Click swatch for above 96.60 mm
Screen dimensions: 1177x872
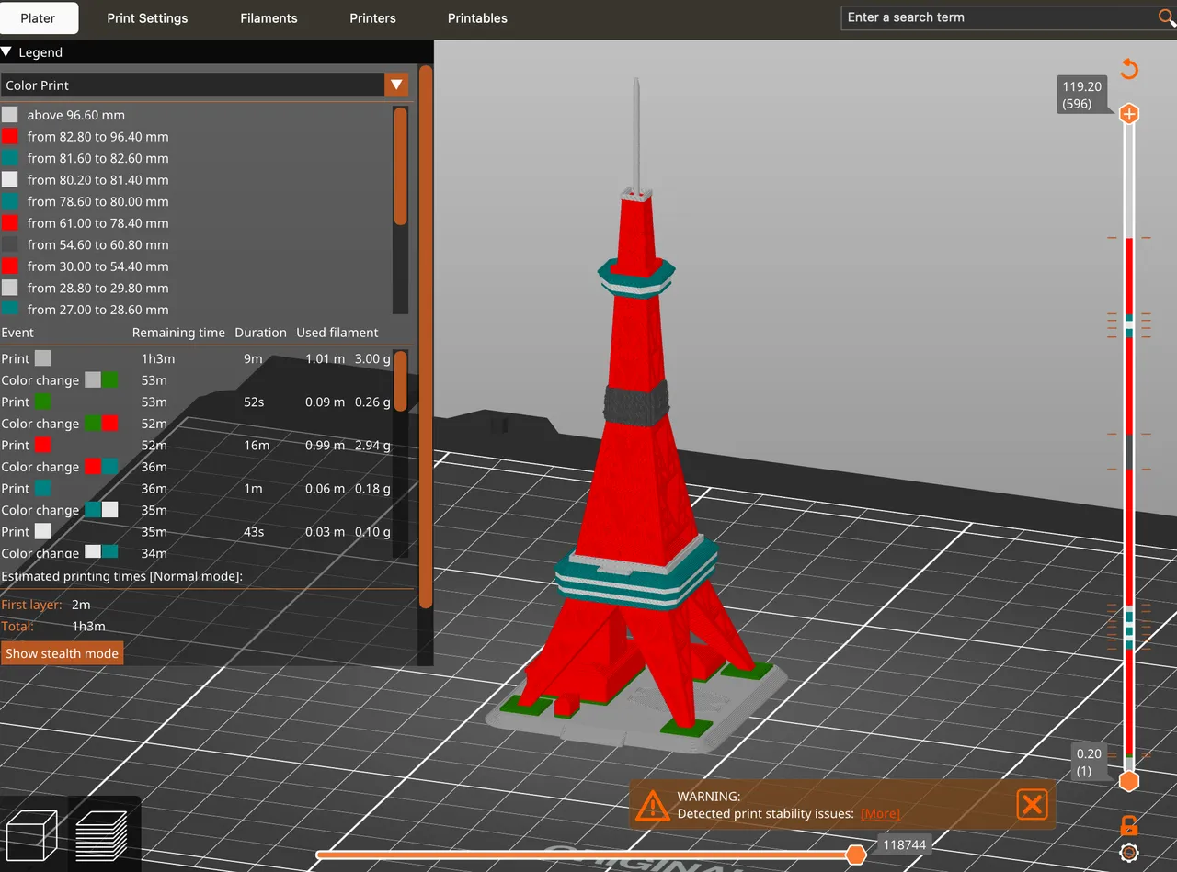9,115
